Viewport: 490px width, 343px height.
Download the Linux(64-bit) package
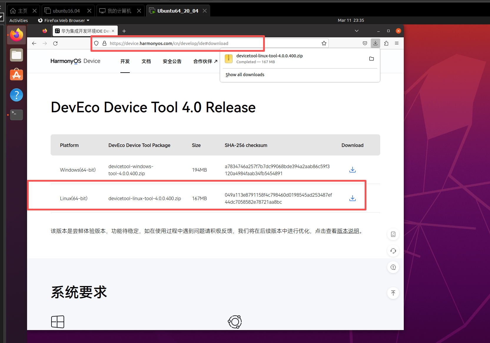pyautogui.click(x=353, y=198)
